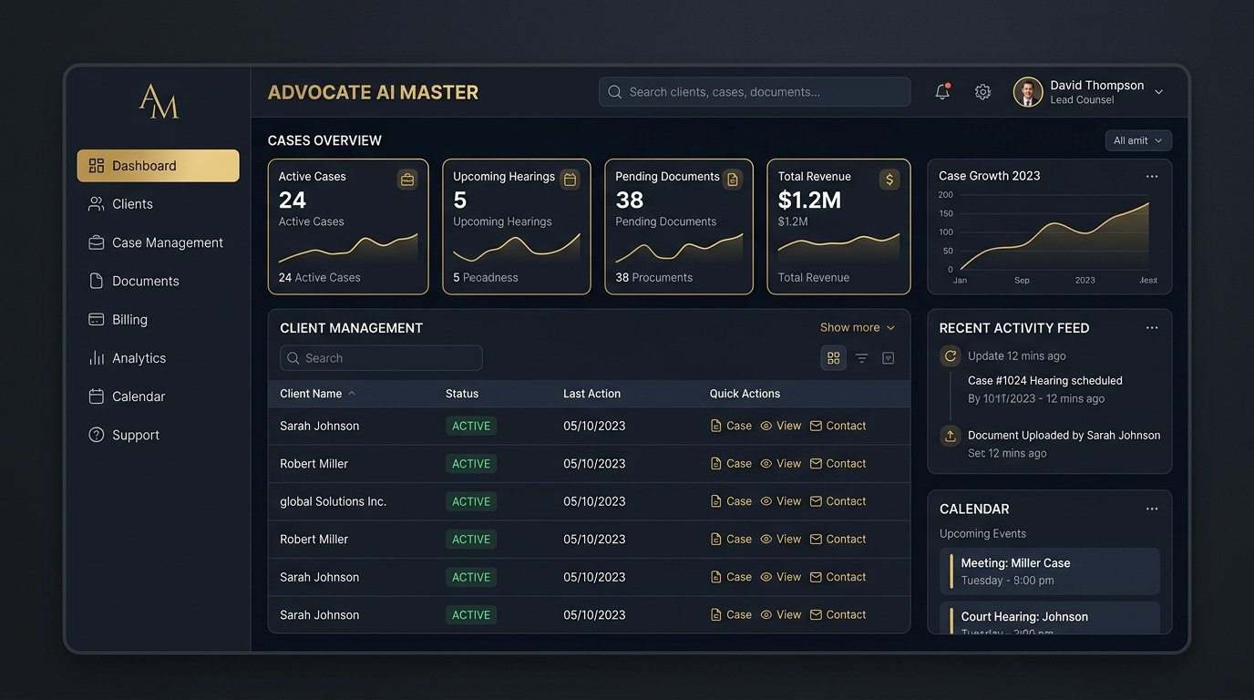1254x700 pixels.
Task: Expand Show more in Client Management
Action: click(x=858, y=327)
